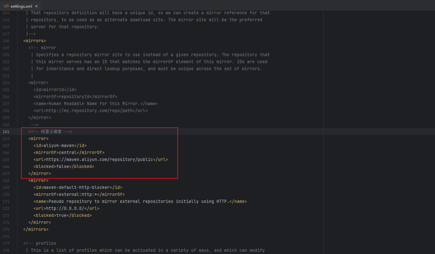Click 'That repository definition will have' comment line
Image resolution: width=435 pixels, height=254 pixels.
(x=148, y=13)
